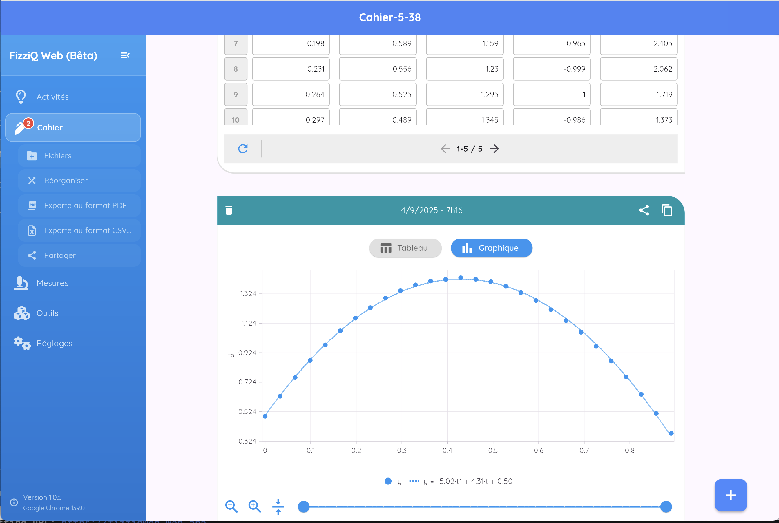The height and width of the screenshot is (523, 779).
Task: Click the Mesures microscope icon
Action: coord(21,283)
